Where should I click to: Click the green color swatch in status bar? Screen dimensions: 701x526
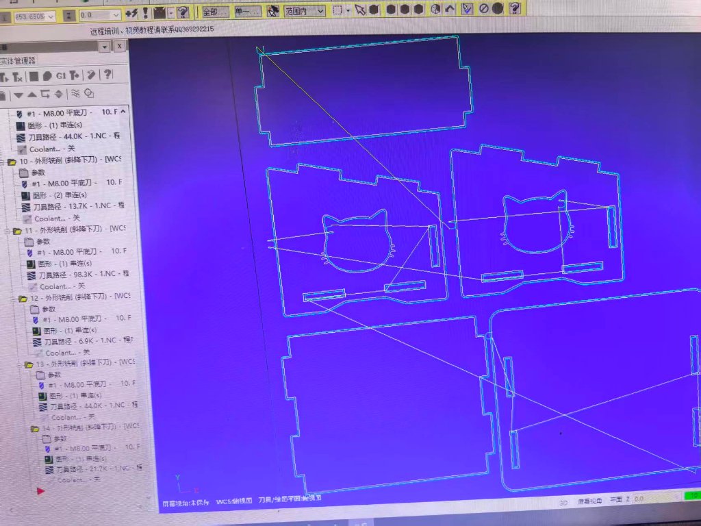point(692,495)
